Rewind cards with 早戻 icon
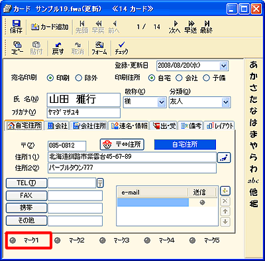Viewport: 265px width, 261px height. (98, 27)
